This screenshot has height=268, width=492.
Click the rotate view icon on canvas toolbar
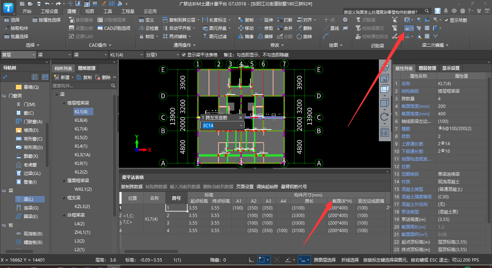(x=384, y=117)
